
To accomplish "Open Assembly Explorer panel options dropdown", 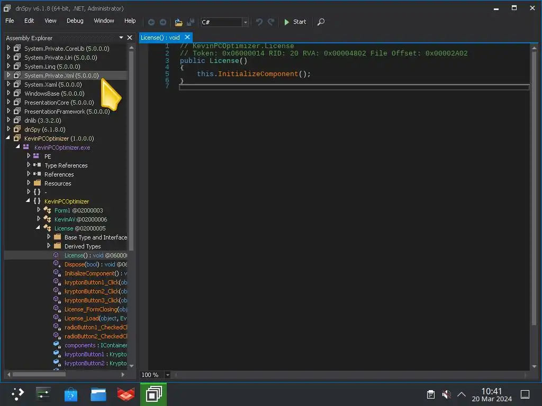I will (121, 38).
